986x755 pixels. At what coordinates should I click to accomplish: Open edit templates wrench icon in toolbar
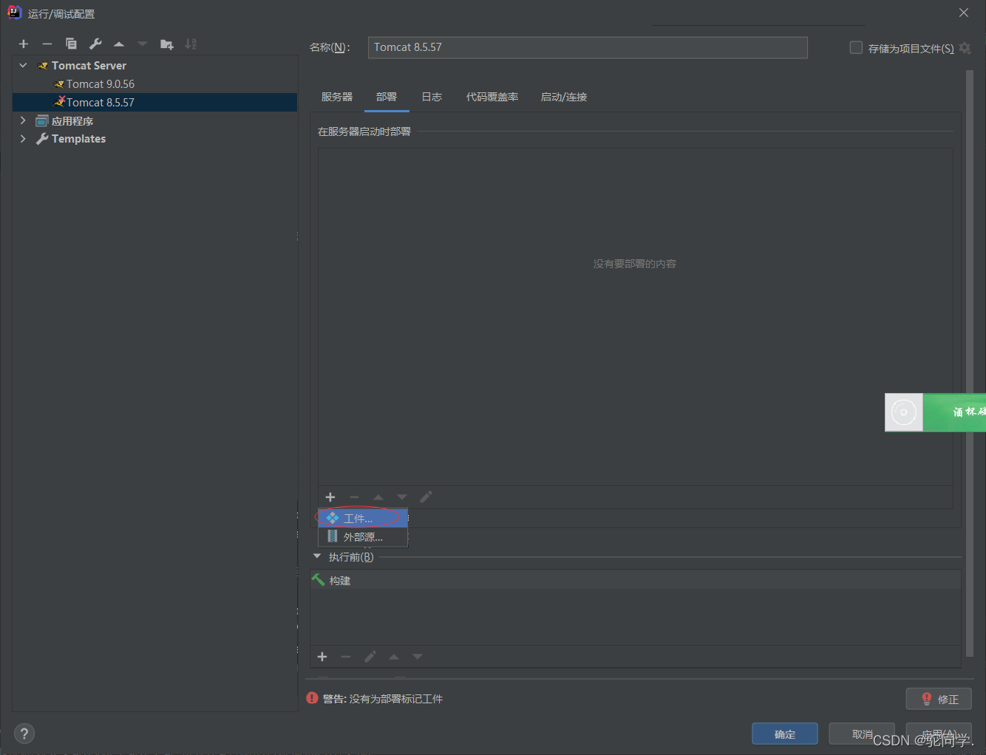[x=95, y=44]
